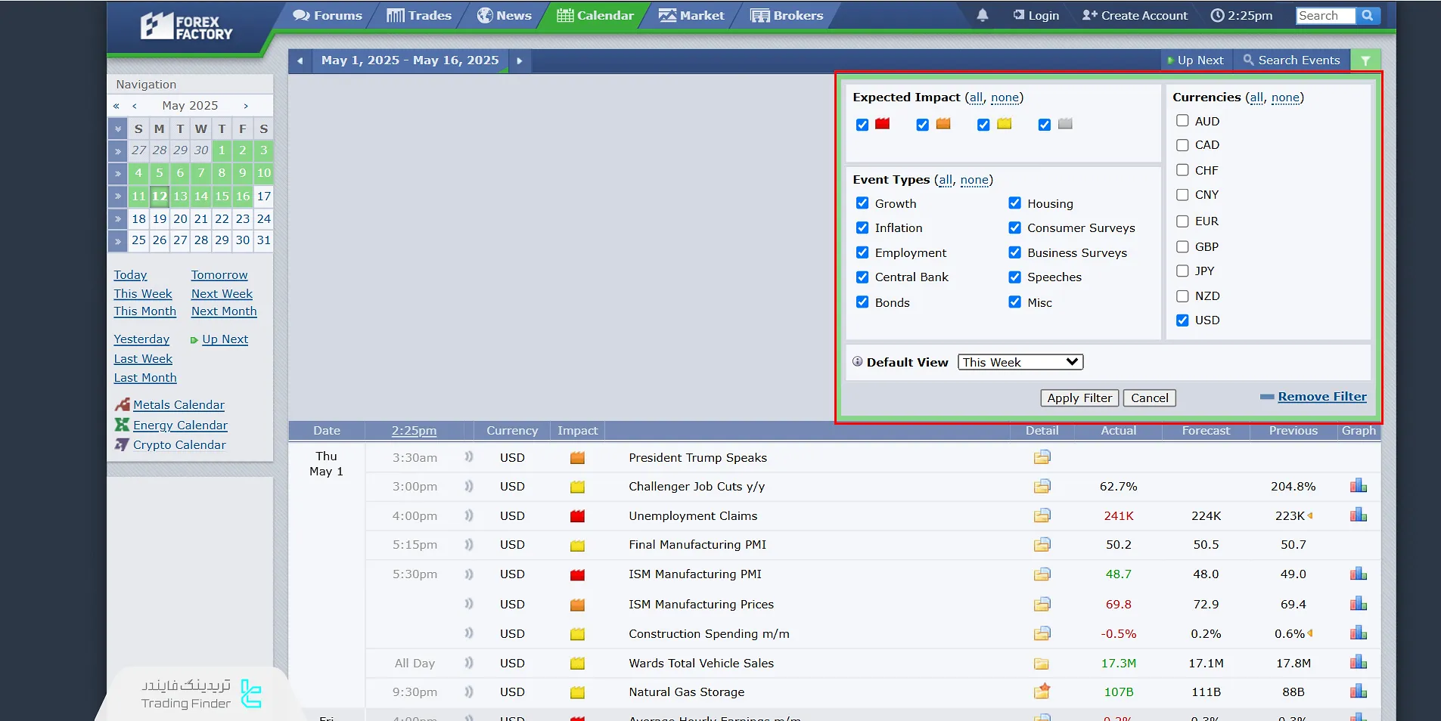
Task: Open the Forums tab
Action: coord(328,15)
